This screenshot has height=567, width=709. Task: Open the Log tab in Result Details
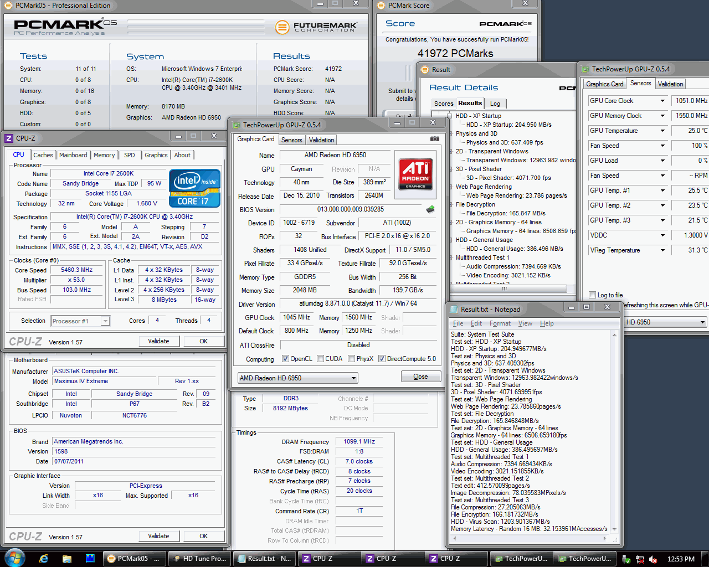[495, 104]
